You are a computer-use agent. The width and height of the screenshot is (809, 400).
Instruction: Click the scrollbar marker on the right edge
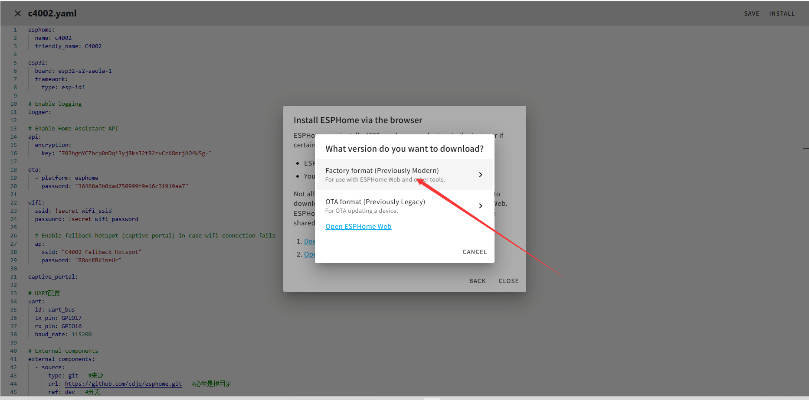click(806, 148)
